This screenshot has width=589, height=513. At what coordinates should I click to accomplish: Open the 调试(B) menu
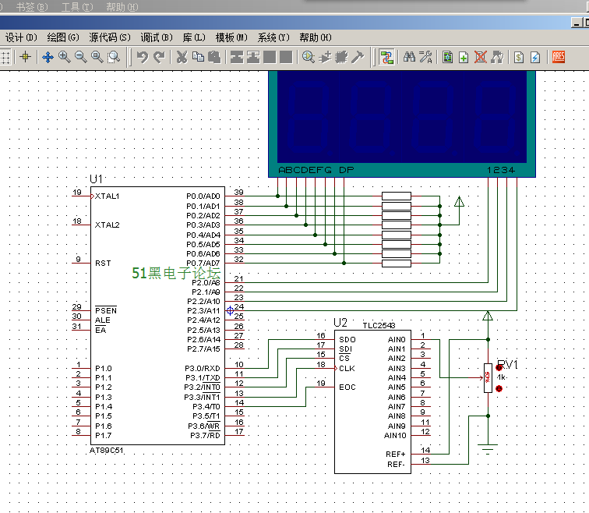(x=157, y=37)
